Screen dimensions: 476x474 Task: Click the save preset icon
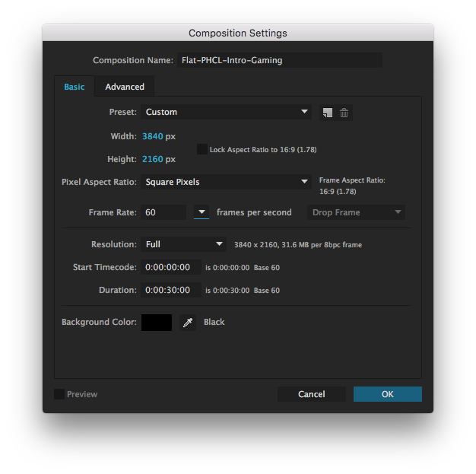click(x=328, y=113)
